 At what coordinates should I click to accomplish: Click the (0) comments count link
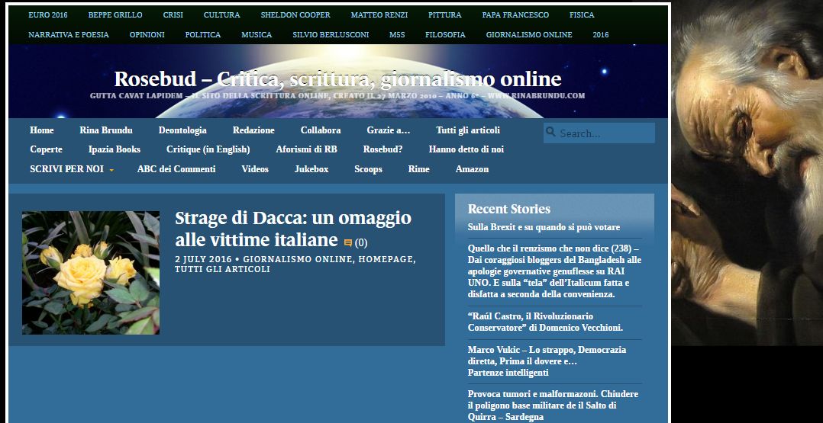(361, 242)
